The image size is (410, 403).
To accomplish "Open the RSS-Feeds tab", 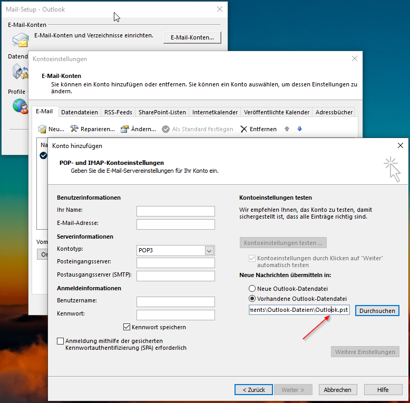I will click(x=118, y=112).
